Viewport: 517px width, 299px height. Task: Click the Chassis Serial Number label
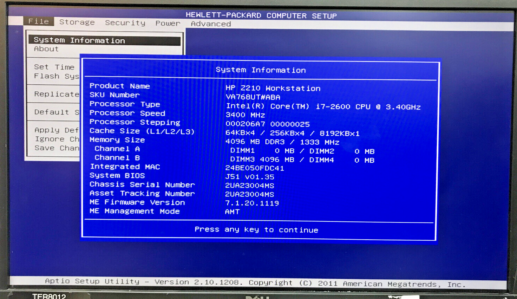tap(142, 184)
